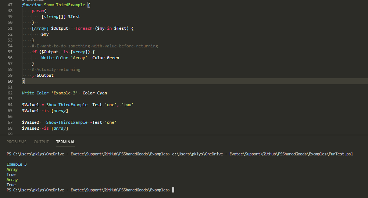Click the '# Actually returning' comment

[x=56, y=69]
